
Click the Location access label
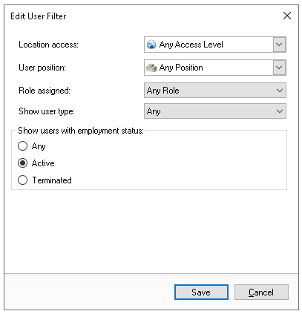pos(48,45)
